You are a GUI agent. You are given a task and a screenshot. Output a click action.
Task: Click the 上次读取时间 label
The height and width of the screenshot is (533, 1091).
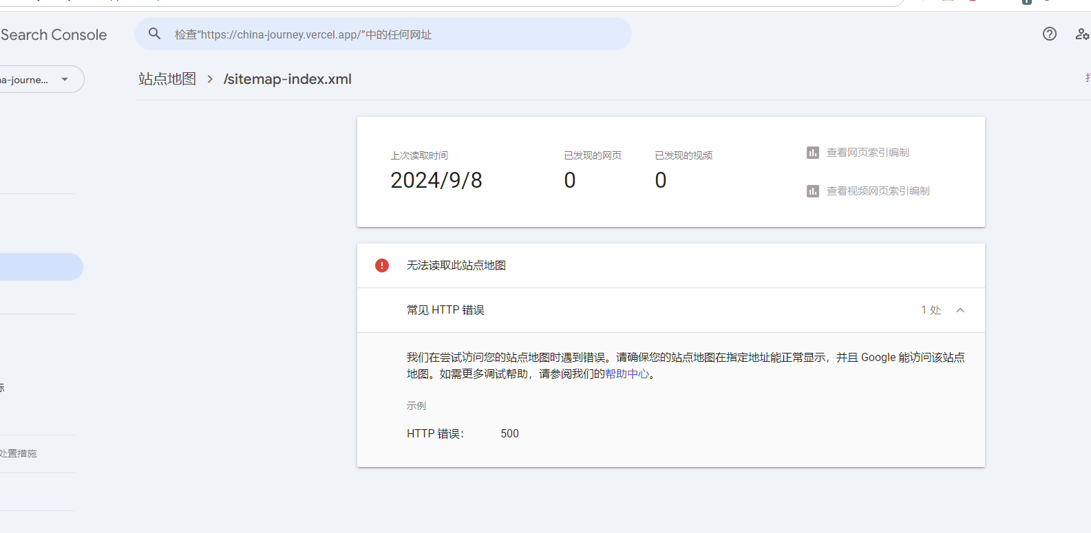point(419,155)
